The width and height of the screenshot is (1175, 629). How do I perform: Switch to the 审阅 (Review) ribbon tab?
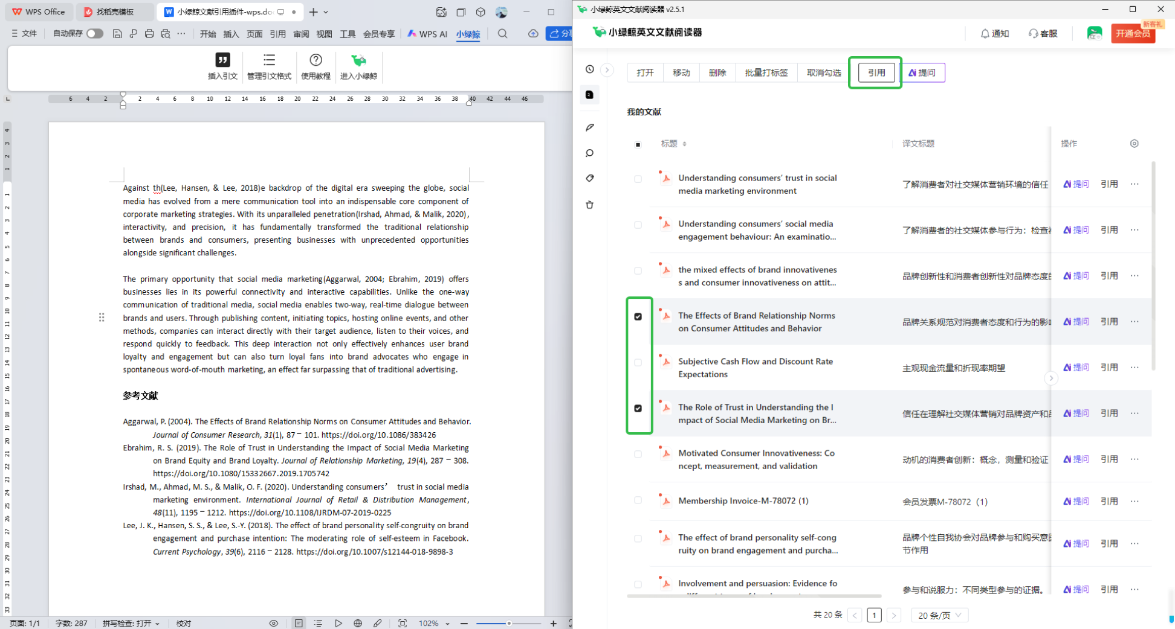(301, 34)
